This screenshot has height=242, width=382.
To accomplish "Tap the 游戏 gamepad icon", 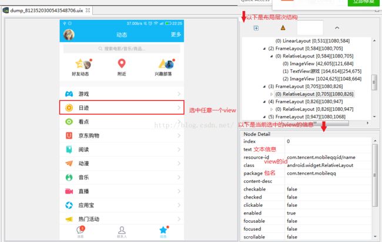I will (69, 94).
